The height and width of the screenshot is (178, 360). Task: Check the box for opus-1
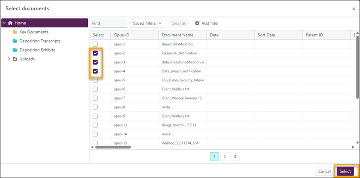tap(95, 44)
